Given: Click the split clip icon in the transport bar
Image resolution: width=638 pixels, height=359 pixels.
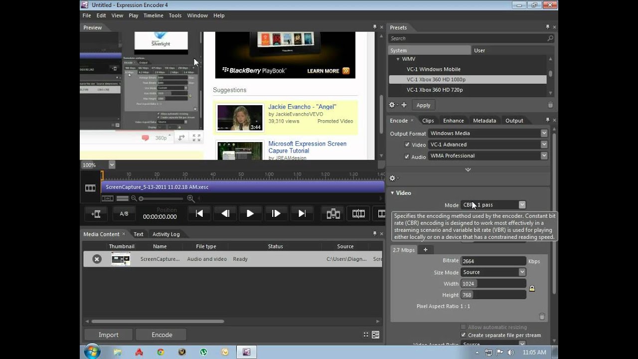Looking at the screenshot, I should pos(358,214).
